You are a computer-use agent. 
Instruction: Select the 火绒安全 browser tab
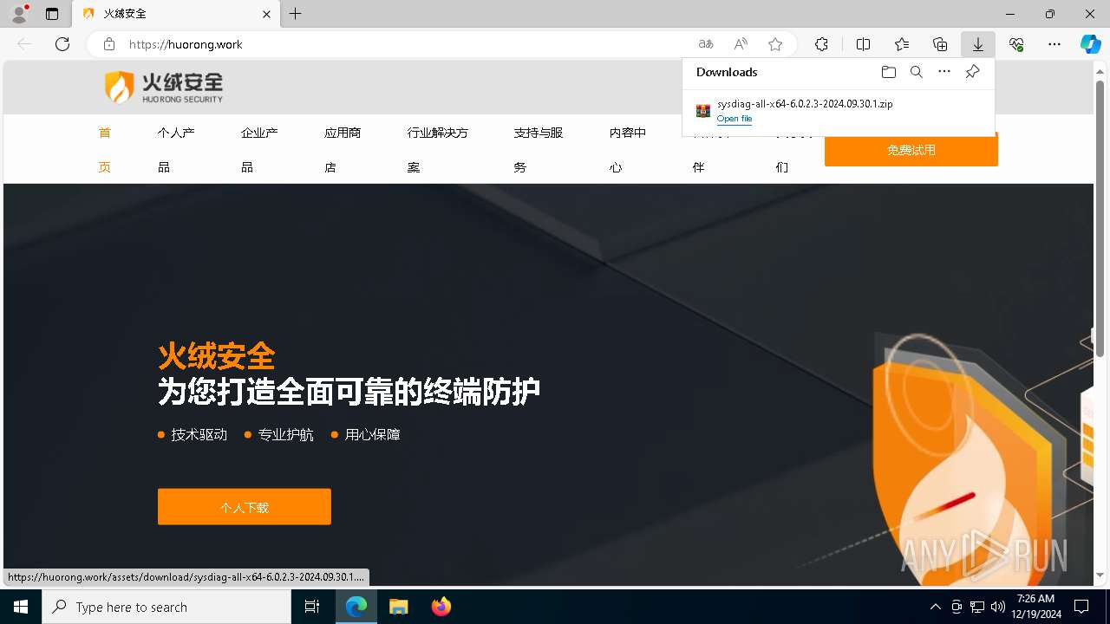176,14
